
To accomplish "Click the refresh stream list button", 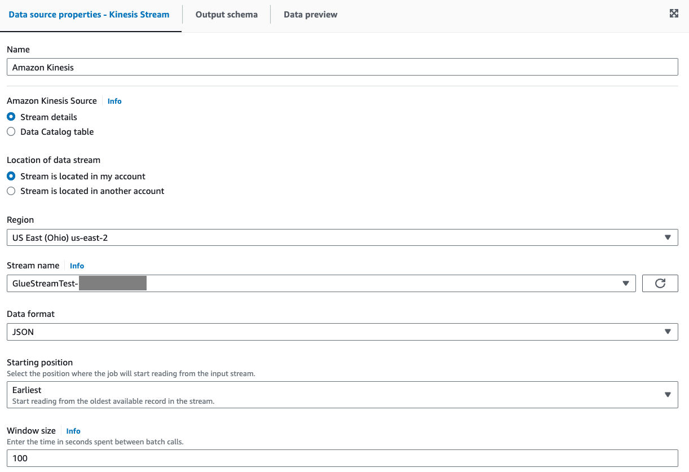I will (x=660, y=284).
